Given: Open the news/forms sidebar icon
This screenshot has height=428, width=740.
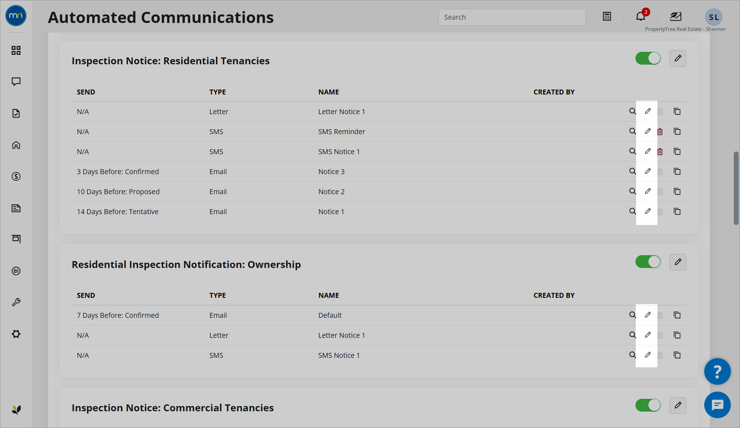Looking at the screenshot, I should (x=16, y=208).
